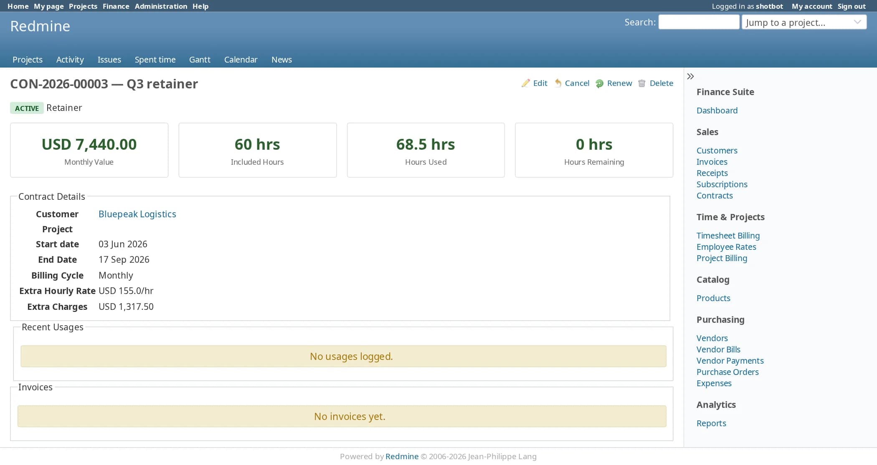Open Vendor Payments link

730,361
